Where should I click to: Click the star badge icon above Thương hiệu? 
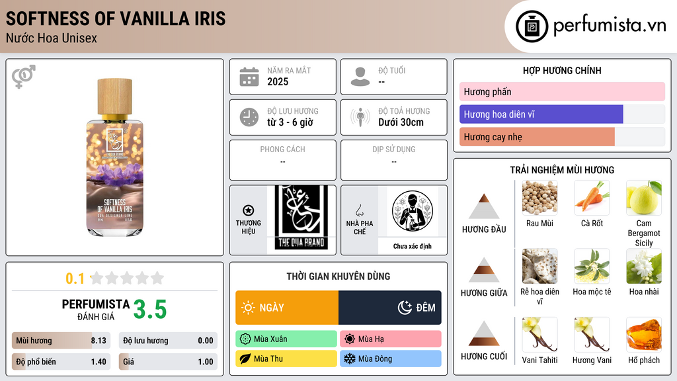249,210
